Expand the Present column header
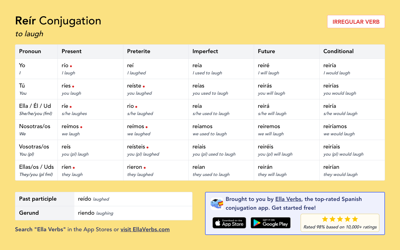Viewport: 400px width, 250px height. click(x=72, y=51)
